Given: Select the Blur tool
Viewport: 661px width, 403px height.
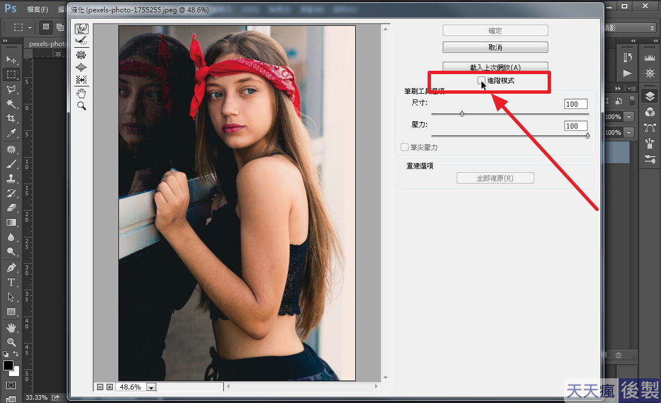Looking at the screenshot, I should click(11, 237).
